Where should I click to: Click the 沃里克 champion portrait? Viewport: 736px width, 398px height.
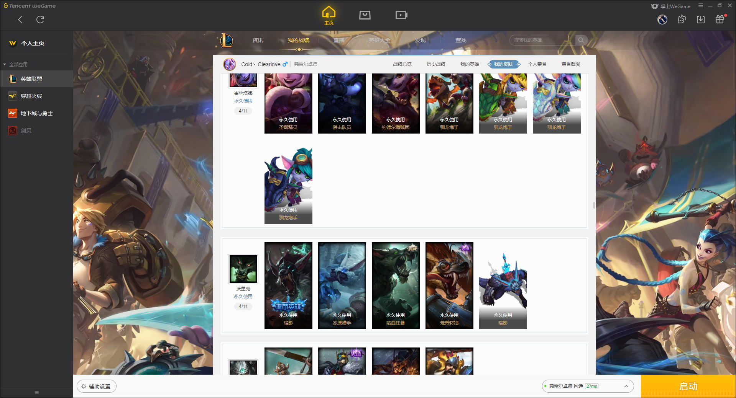(x=243, y=269)
